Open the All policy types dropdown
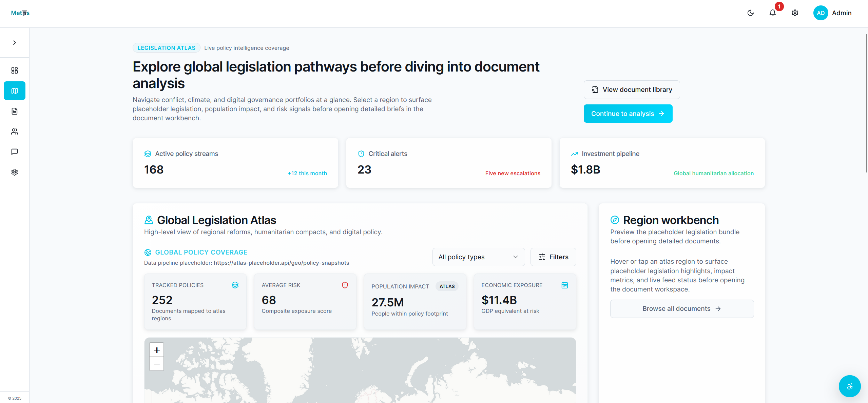This screenshot has height=403, width=868. pyautogui.click(x=478, y=257)
